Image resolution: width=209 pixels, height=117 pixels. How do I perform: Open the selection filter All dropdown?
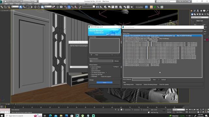(15, 6)
